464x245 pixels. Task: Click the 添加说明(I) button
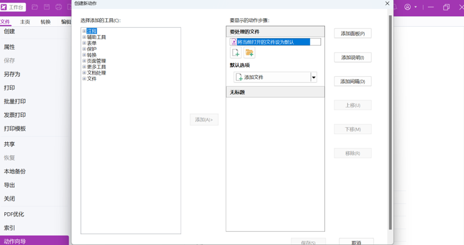tap(352, 57)
